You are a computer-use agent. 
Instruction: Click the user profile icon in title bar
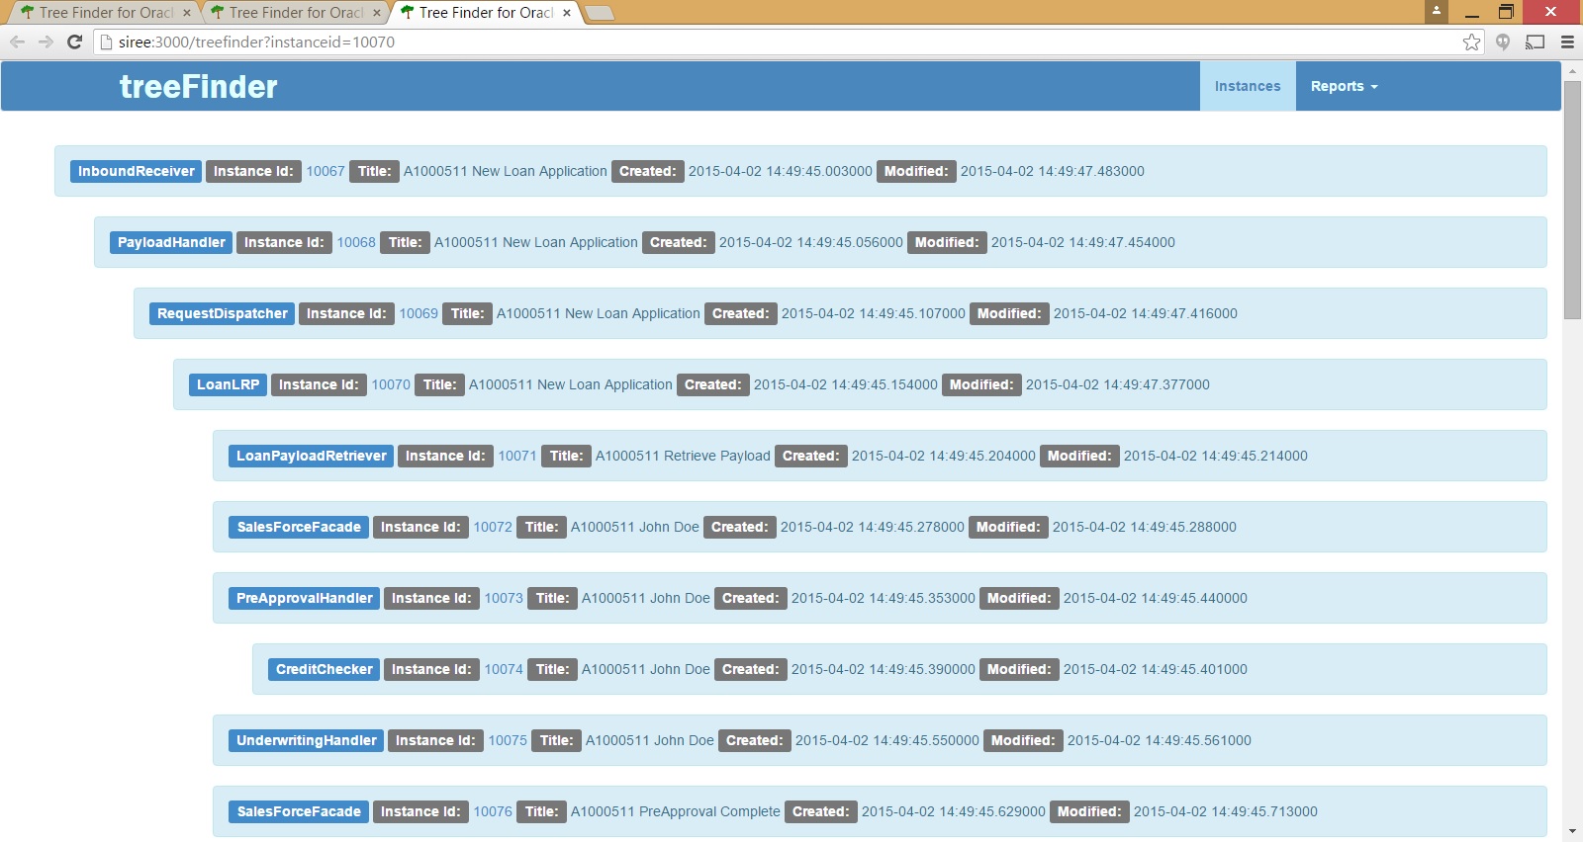[1437, 11]
